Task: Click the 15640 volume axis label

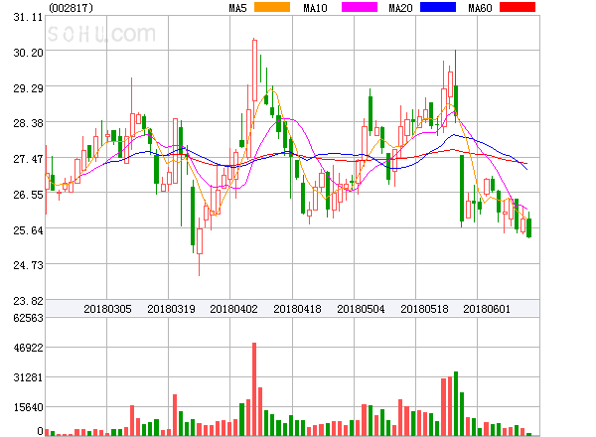Action: point(28,408)
